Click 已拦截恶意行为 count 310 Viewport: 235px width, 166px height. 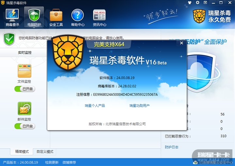223,136
